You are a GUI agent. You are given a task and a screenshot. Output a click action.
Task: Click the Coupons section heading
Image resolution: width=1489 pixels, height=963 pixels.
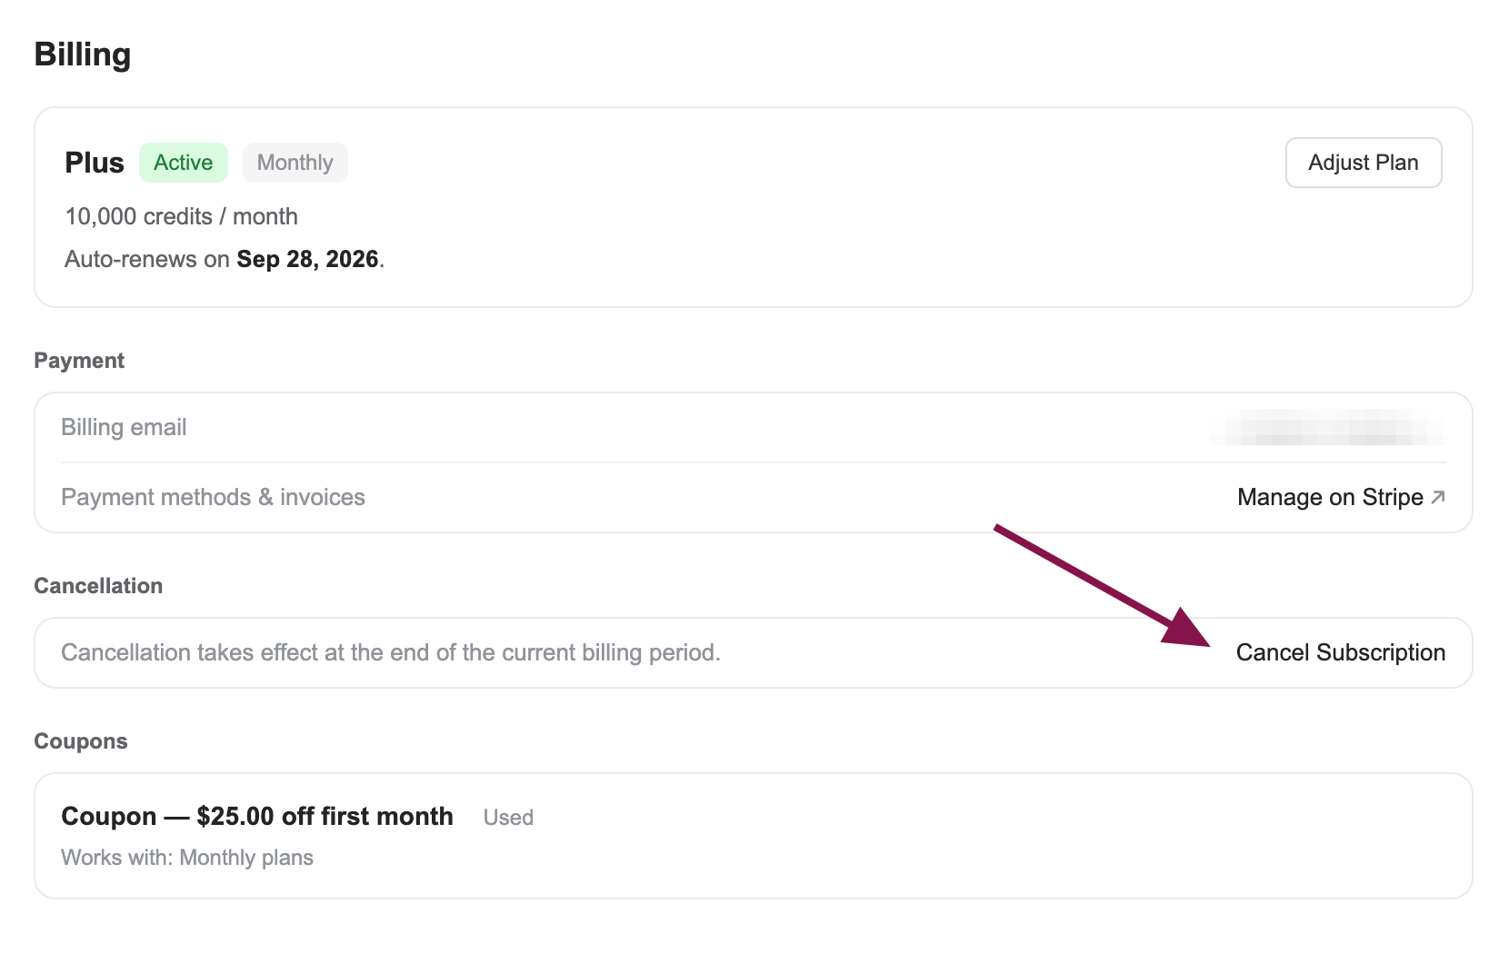click(x=81, y=741)
